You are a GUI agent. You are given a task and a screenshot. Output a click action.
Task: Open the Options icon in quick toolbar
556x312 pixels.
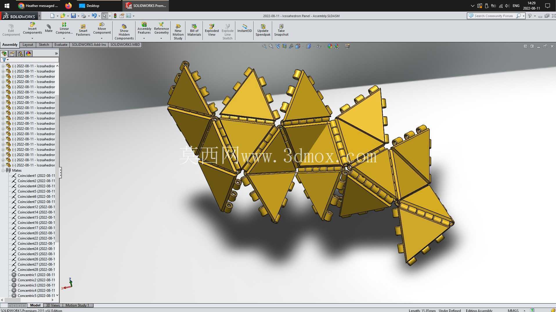coord(129,16)
